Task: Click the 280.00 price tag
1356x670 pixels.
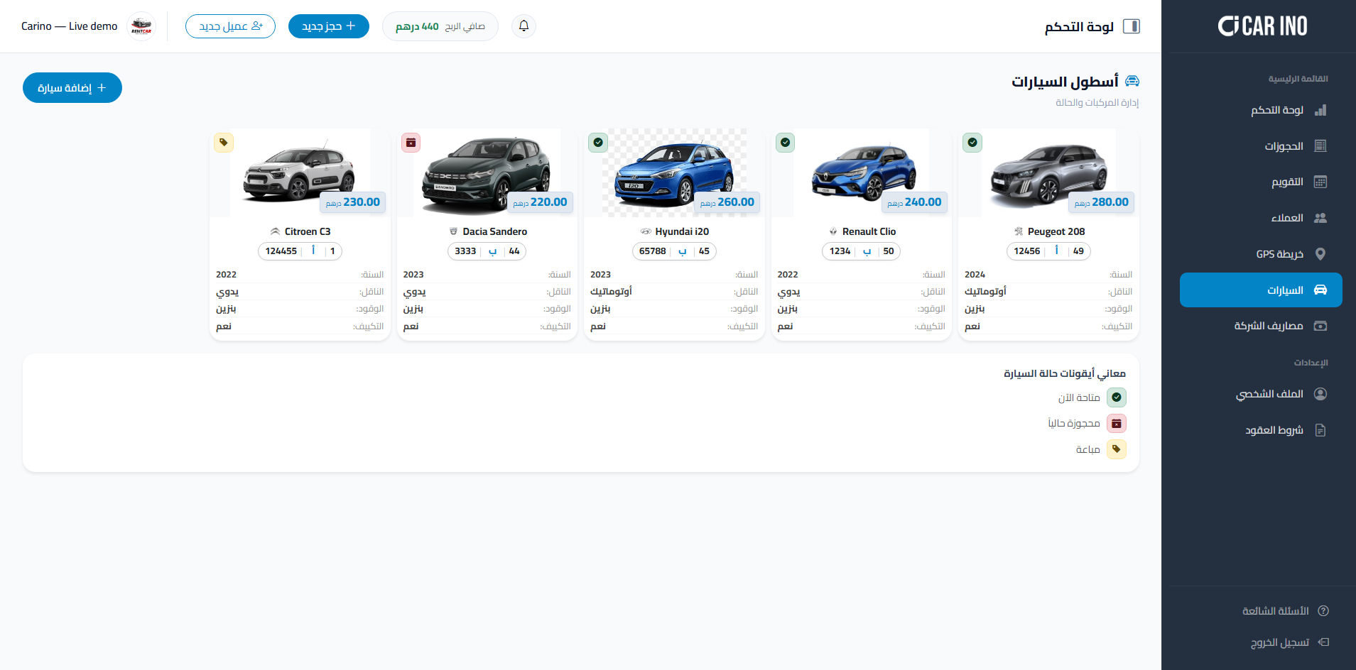Action: (1102, 202)
